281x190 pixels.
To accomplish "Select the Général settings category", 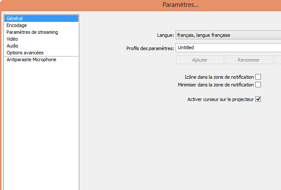I will [41, 18].
